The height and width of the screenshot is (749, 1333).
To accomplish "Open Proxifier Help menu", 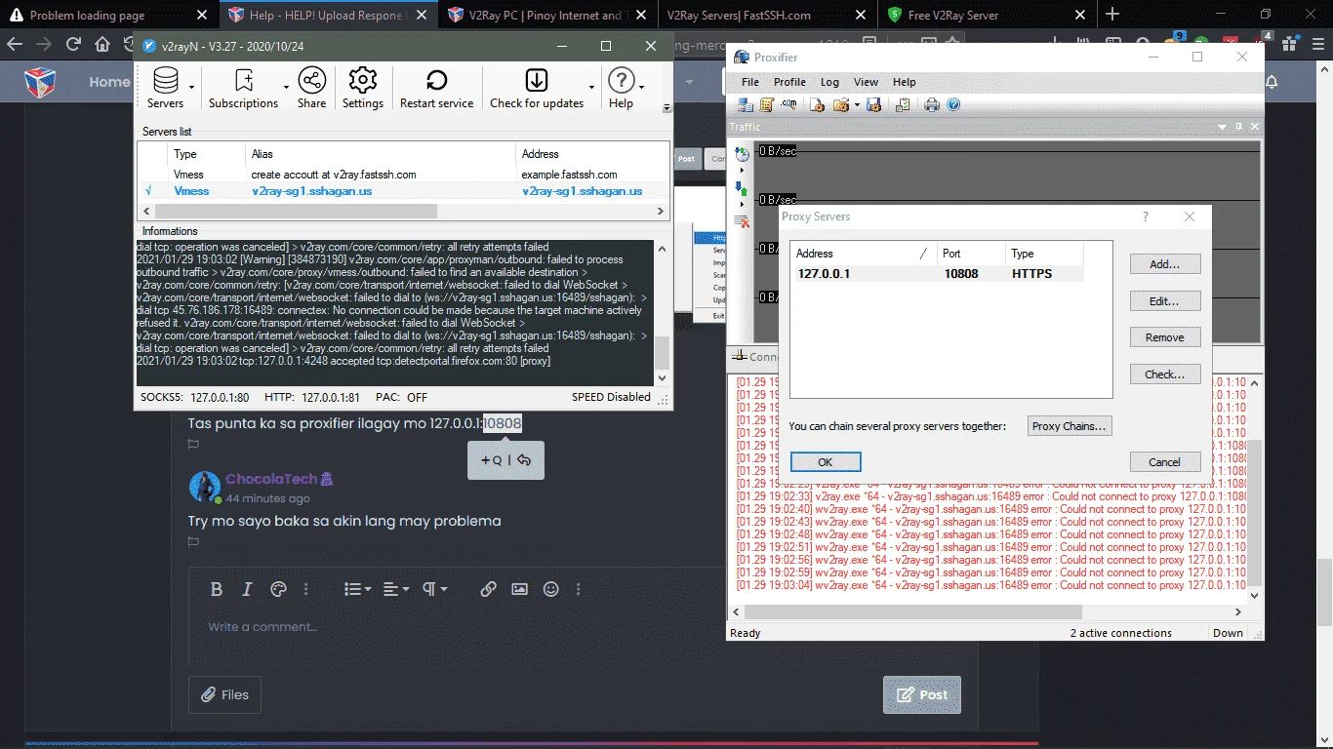I will [905, 82].
